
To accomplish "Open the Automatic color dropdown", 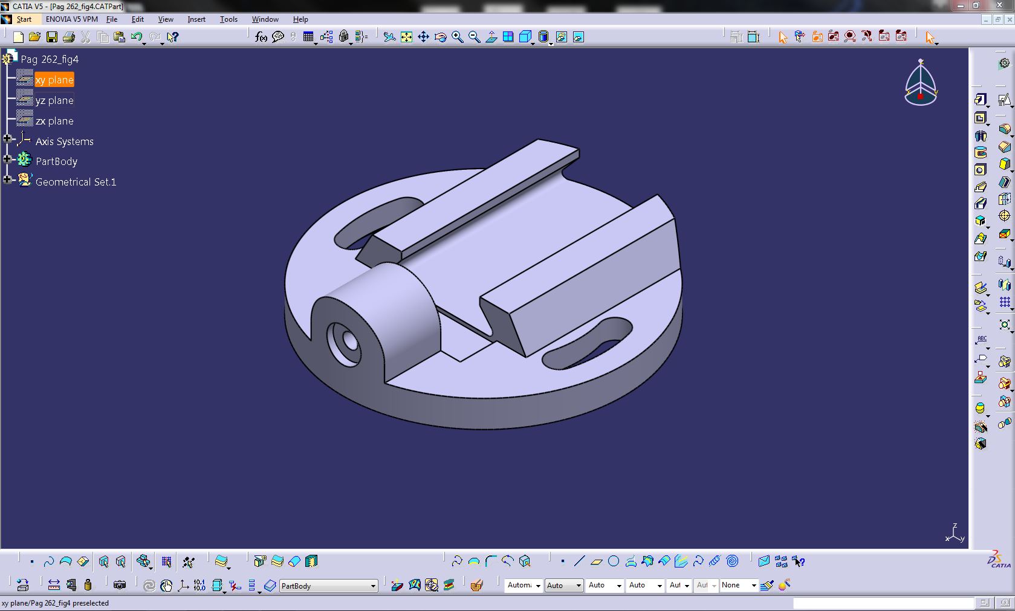I will click(x=524, y=585).
